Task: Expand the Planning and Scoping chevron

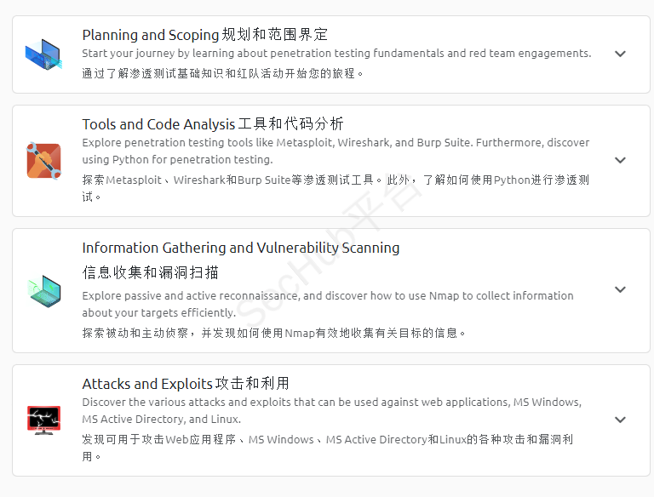Action: pos(620,54)
